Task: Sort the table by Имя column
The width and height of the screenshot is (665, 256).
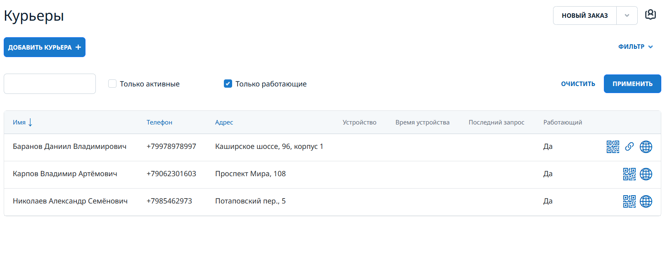Action: (x=19, y=122)
